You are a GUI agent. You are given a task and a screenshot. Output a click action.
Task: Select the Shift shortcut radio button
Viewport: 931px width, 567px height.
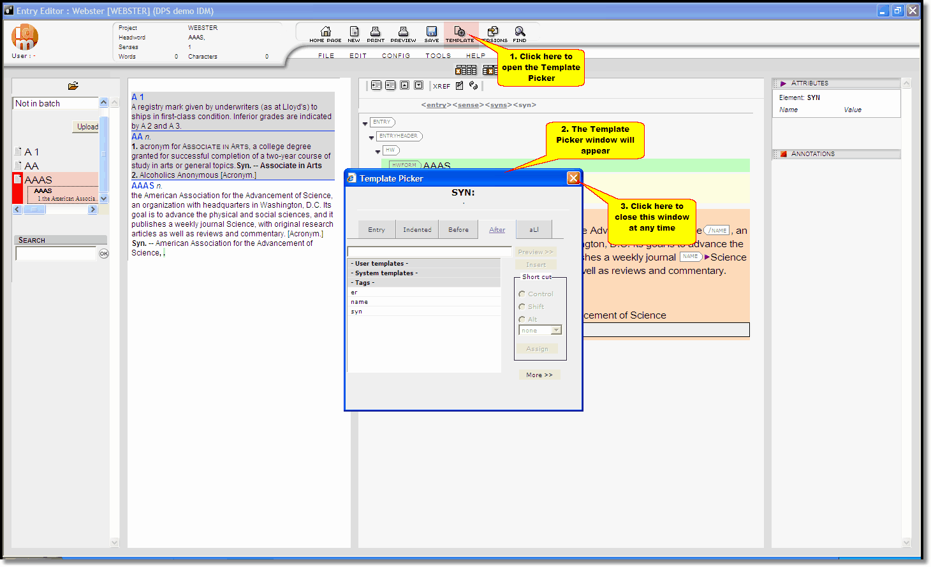point(522,306)
